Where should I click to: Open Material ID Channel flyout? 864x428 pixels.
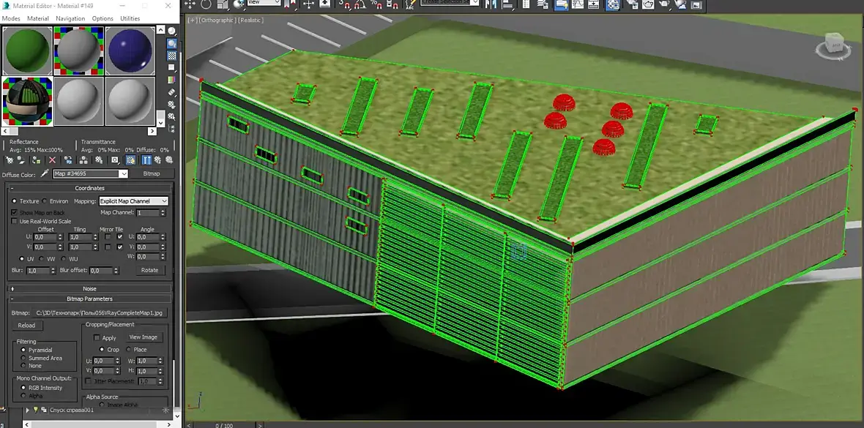[x=115, y=160]
